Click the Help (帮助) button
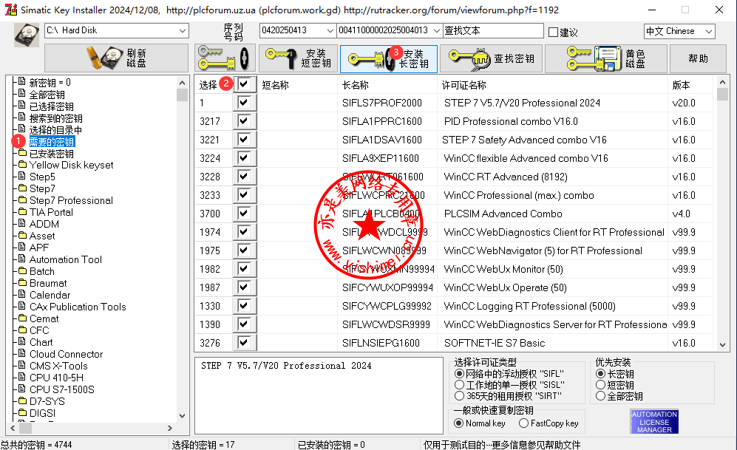This screenshot has height=450, width=737. [698, 58]
